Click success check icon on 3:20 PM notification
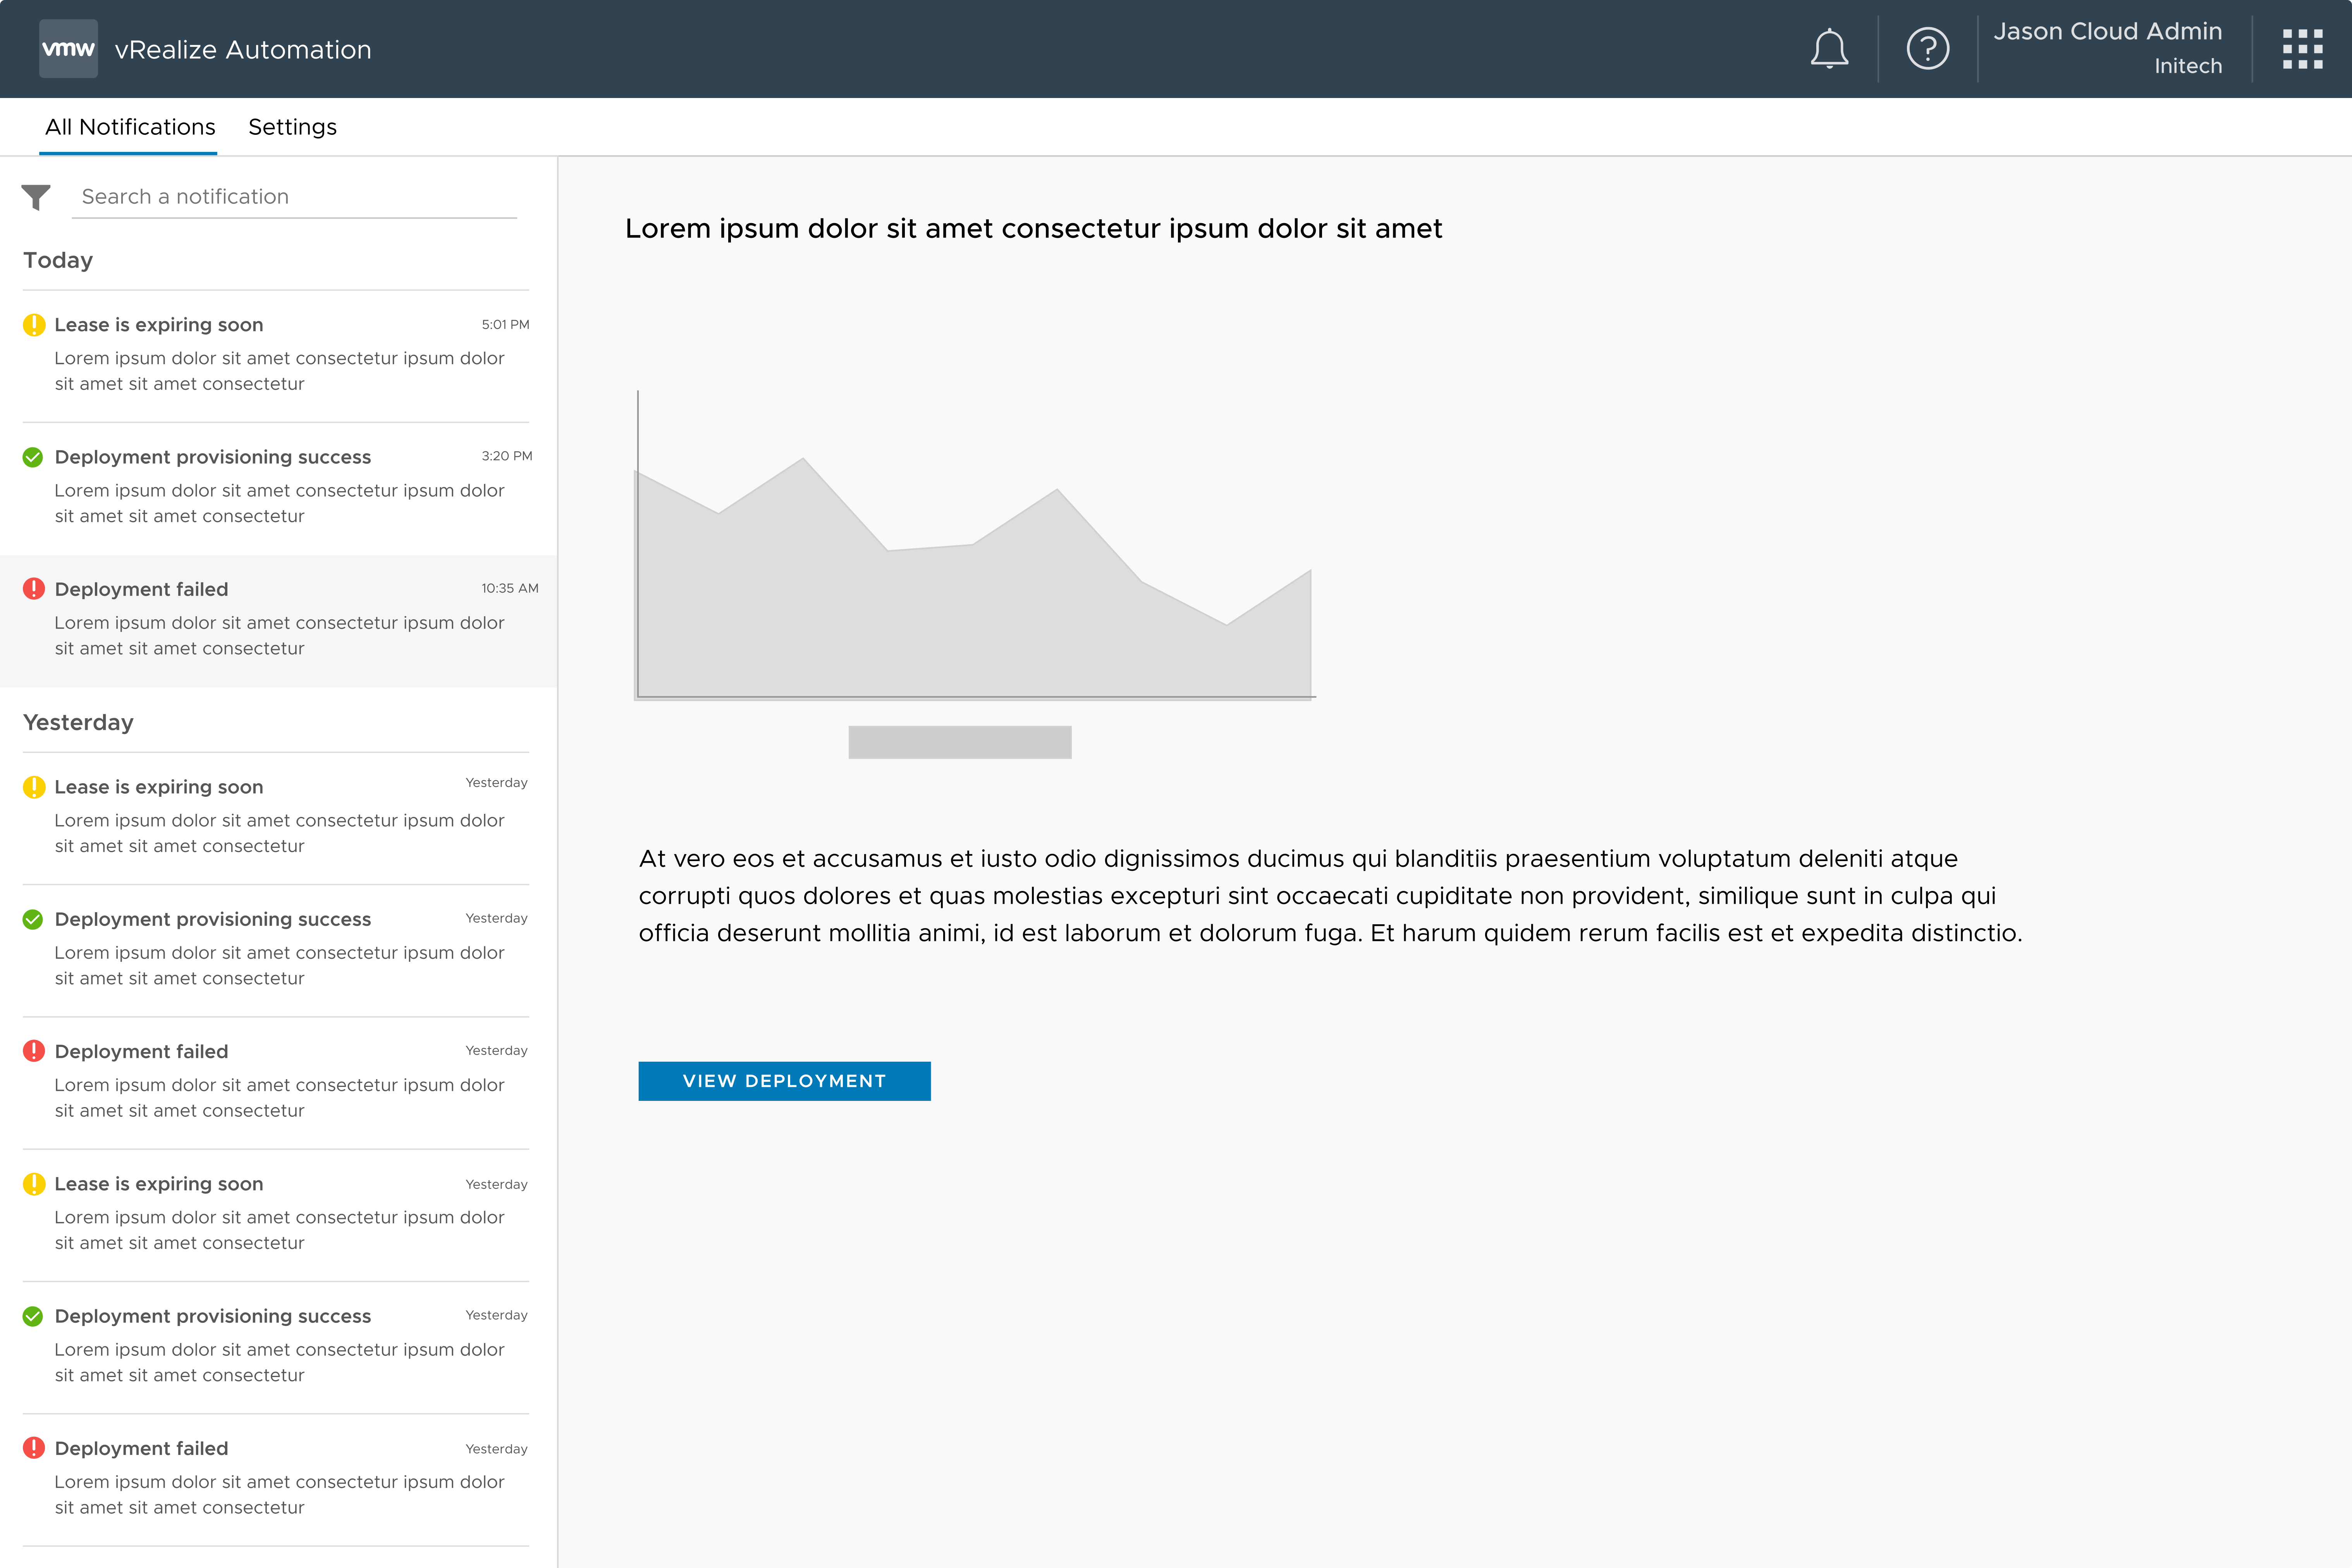The height and width of the screenshot is (1568, 2352). point(33,457)
